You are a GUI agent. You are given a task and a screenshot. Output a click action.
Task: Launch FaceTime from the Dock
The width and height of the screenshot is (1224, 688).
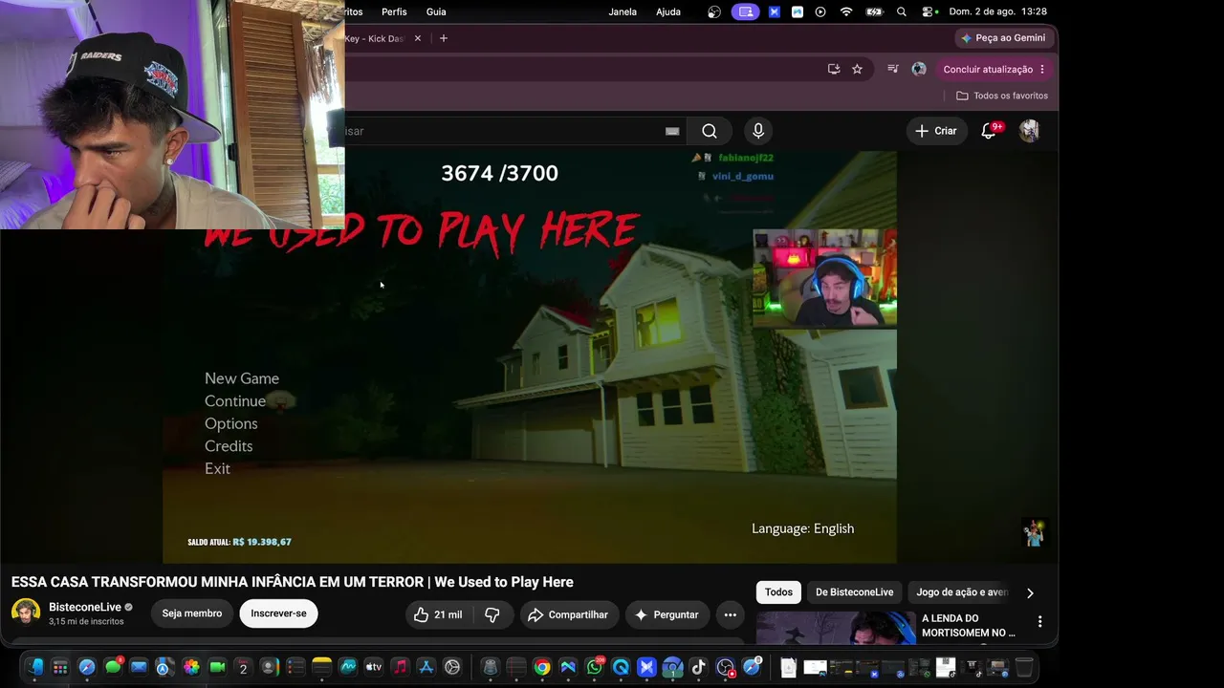coord(217,667)
